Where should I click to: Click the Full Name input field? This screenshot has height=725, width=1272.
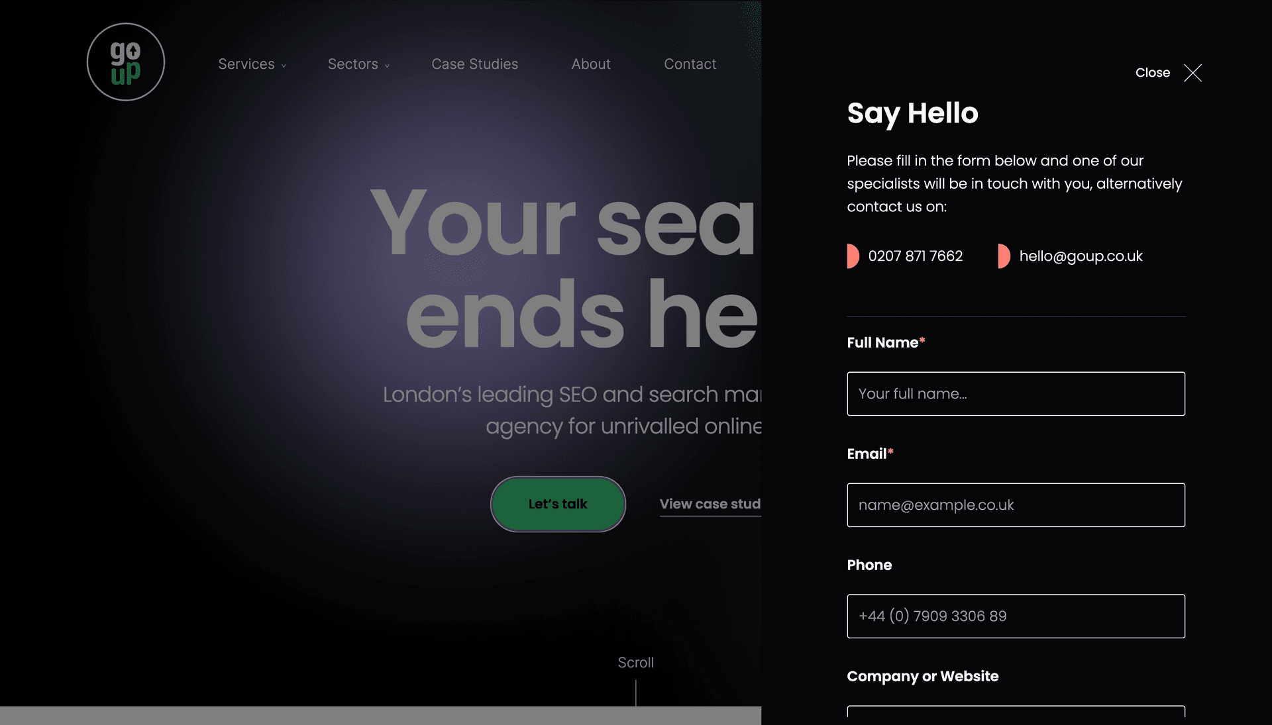[x=1016, y=393]
